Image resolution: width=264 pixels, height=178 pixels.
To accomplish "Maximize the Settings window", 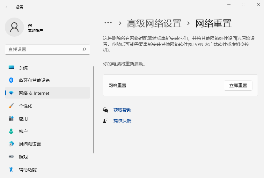I will pos(244,4).
